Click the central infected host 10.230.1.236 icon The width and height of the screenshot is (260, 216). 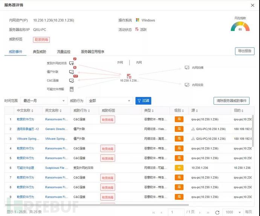point(129,76)
